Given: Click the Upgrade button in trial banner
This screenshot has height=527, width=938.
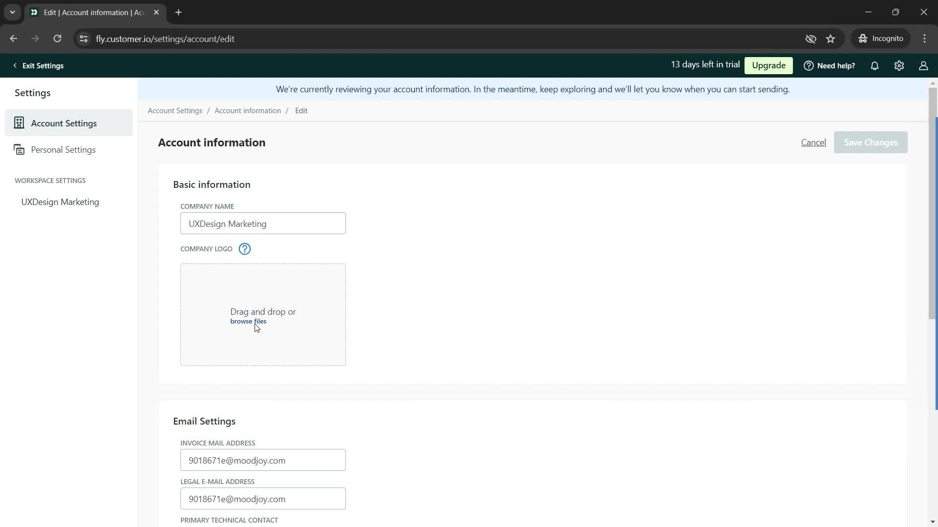Looking at the screenshot, I should coord(768,65).
